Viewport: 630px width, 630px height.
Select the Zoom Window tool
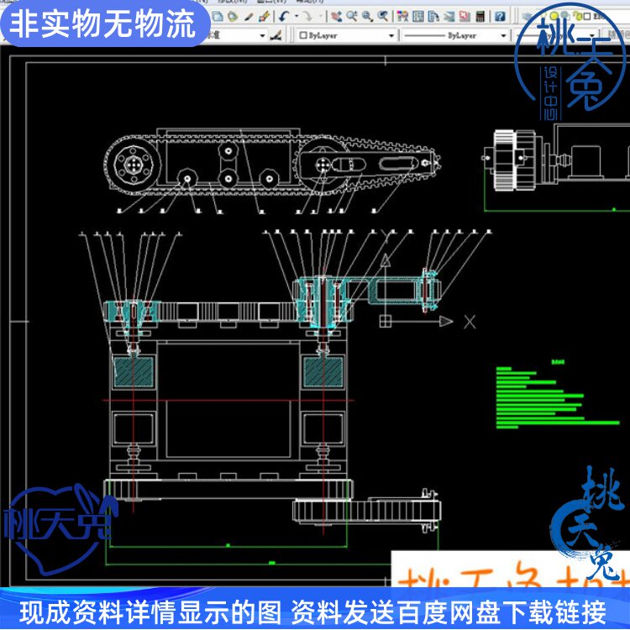367,17
